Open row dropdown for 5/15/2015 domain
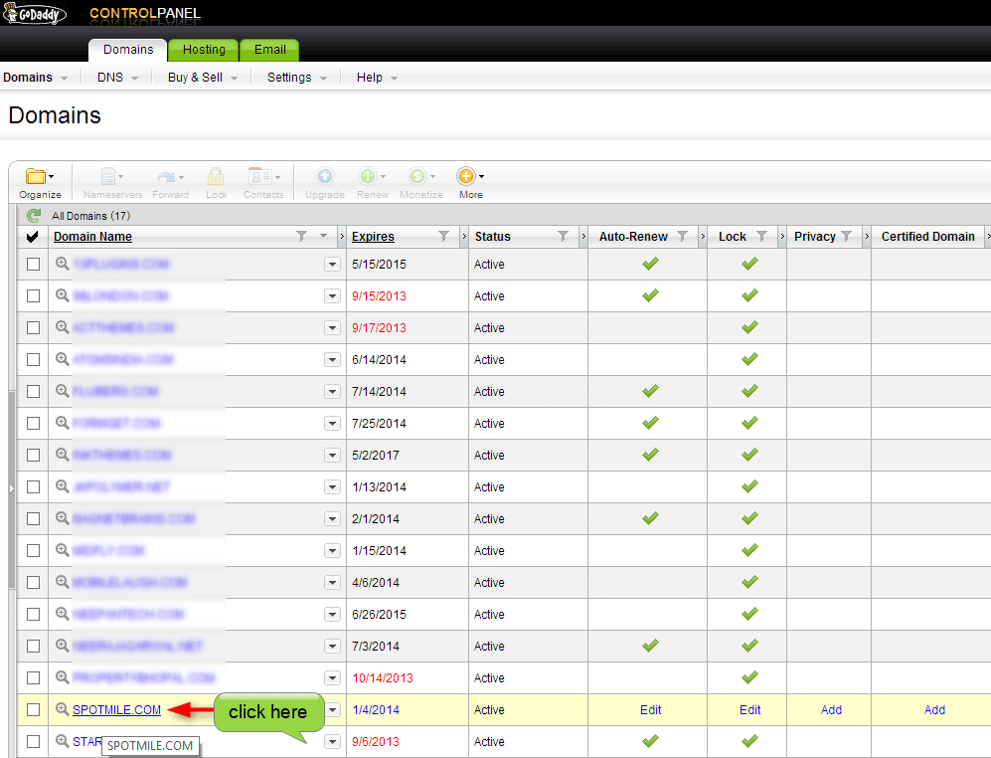This screenshot has height=758, width=991. pyautogui.click(x=332, y=265)
